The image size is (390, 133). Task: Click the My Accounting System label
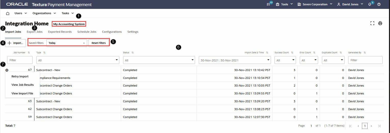coord(69,24)
